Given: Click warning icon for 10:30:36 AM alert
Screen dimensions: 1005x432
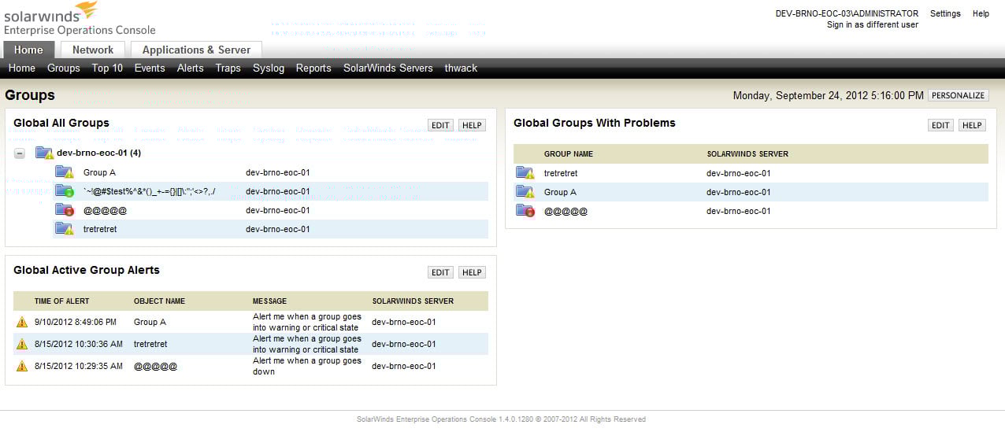Looking at the screenshot, I should (22, 344).
